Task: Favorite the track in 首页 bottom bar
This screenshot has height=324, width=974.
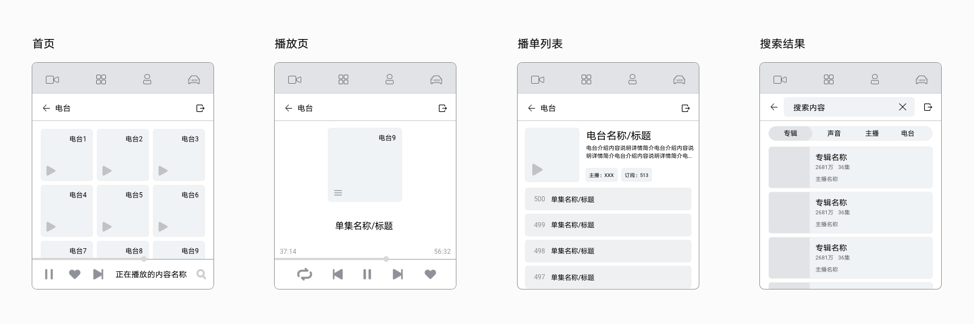Action: tap(75, 274)
